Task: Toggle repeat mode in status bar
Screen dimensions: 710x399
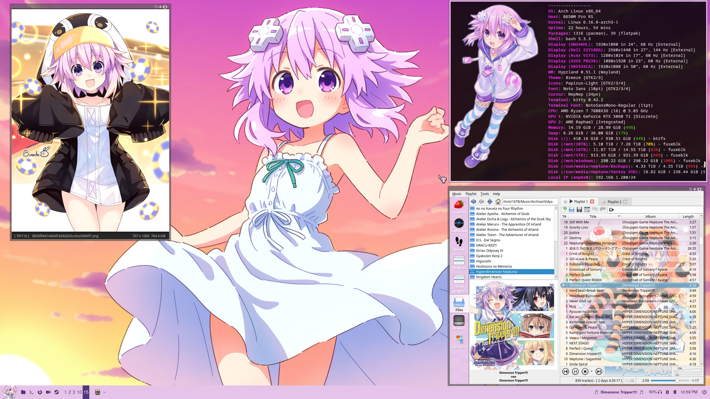Action: tap(627, 380)
